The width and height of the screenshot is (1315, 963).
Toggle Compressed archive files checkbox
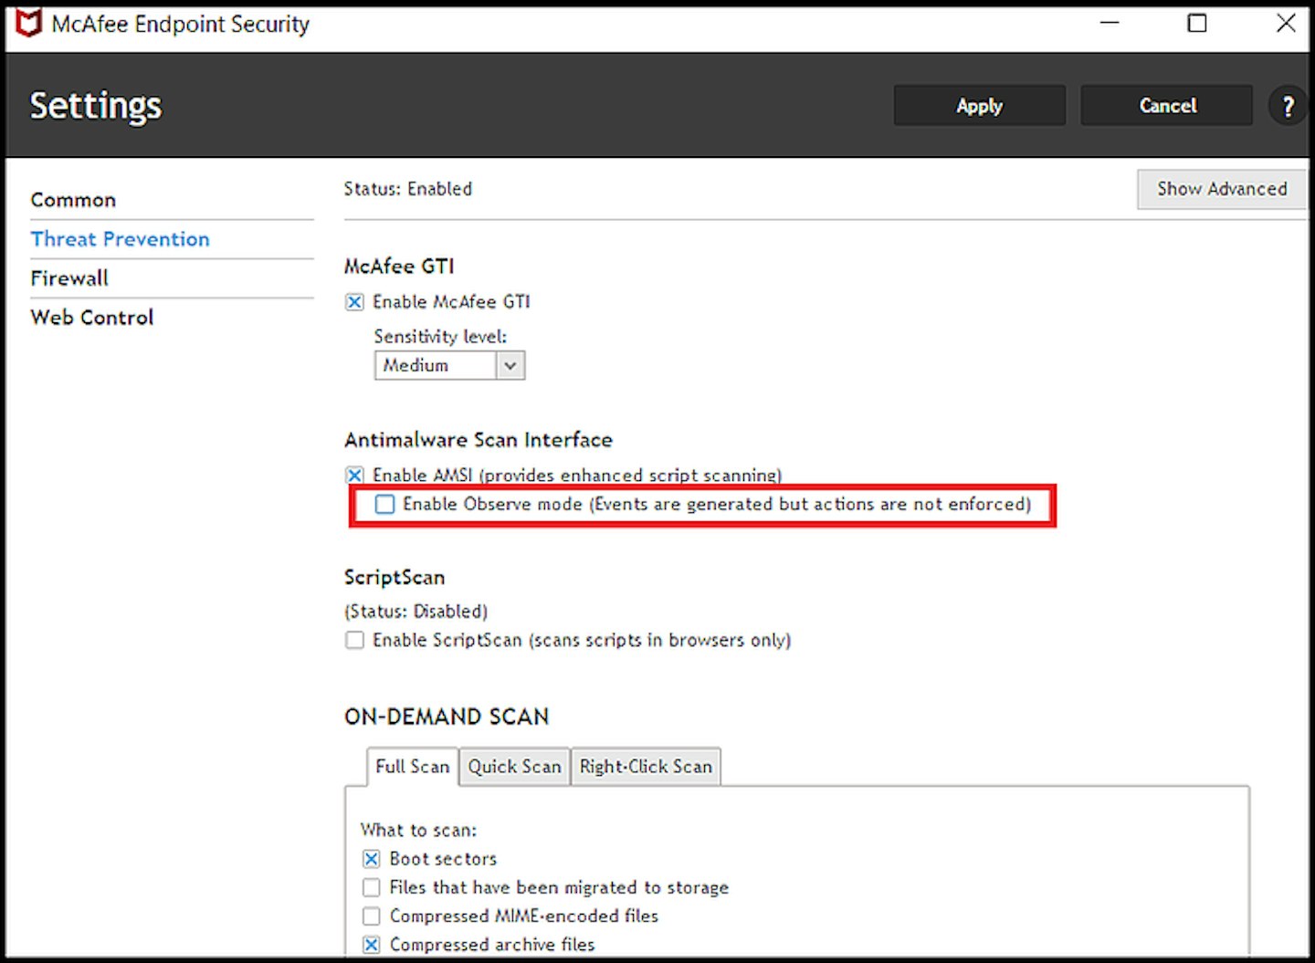click(x=371, y=945)
